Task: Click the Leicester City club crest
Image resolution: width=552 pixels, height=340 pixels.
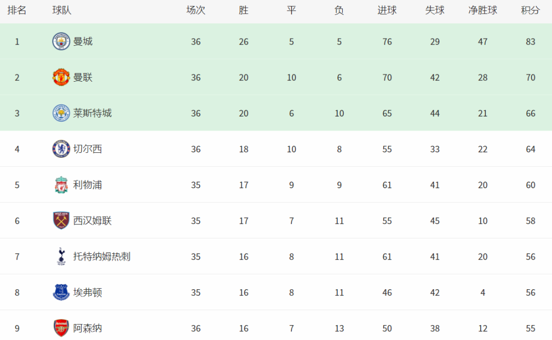Action: pos(61,113)
